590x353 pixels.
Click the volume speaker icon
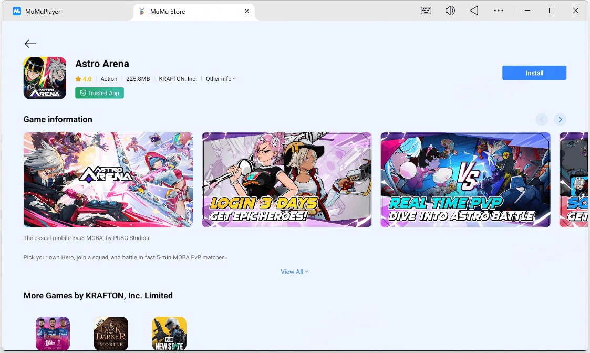tap(450, 11)
